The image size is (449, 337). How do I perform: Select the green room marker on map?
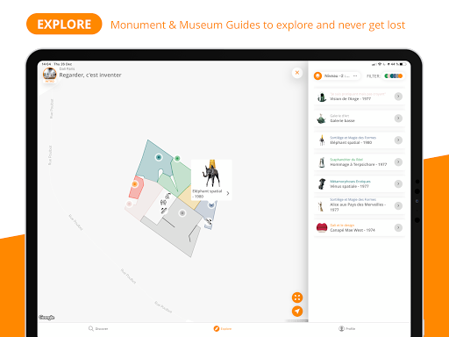click(x=177, y=158)
